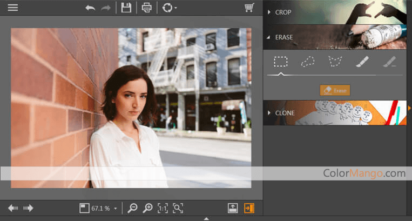Select the freehand lasso selection tool
The width and height of the screenshot is (412, 221).
click(308, 62)
